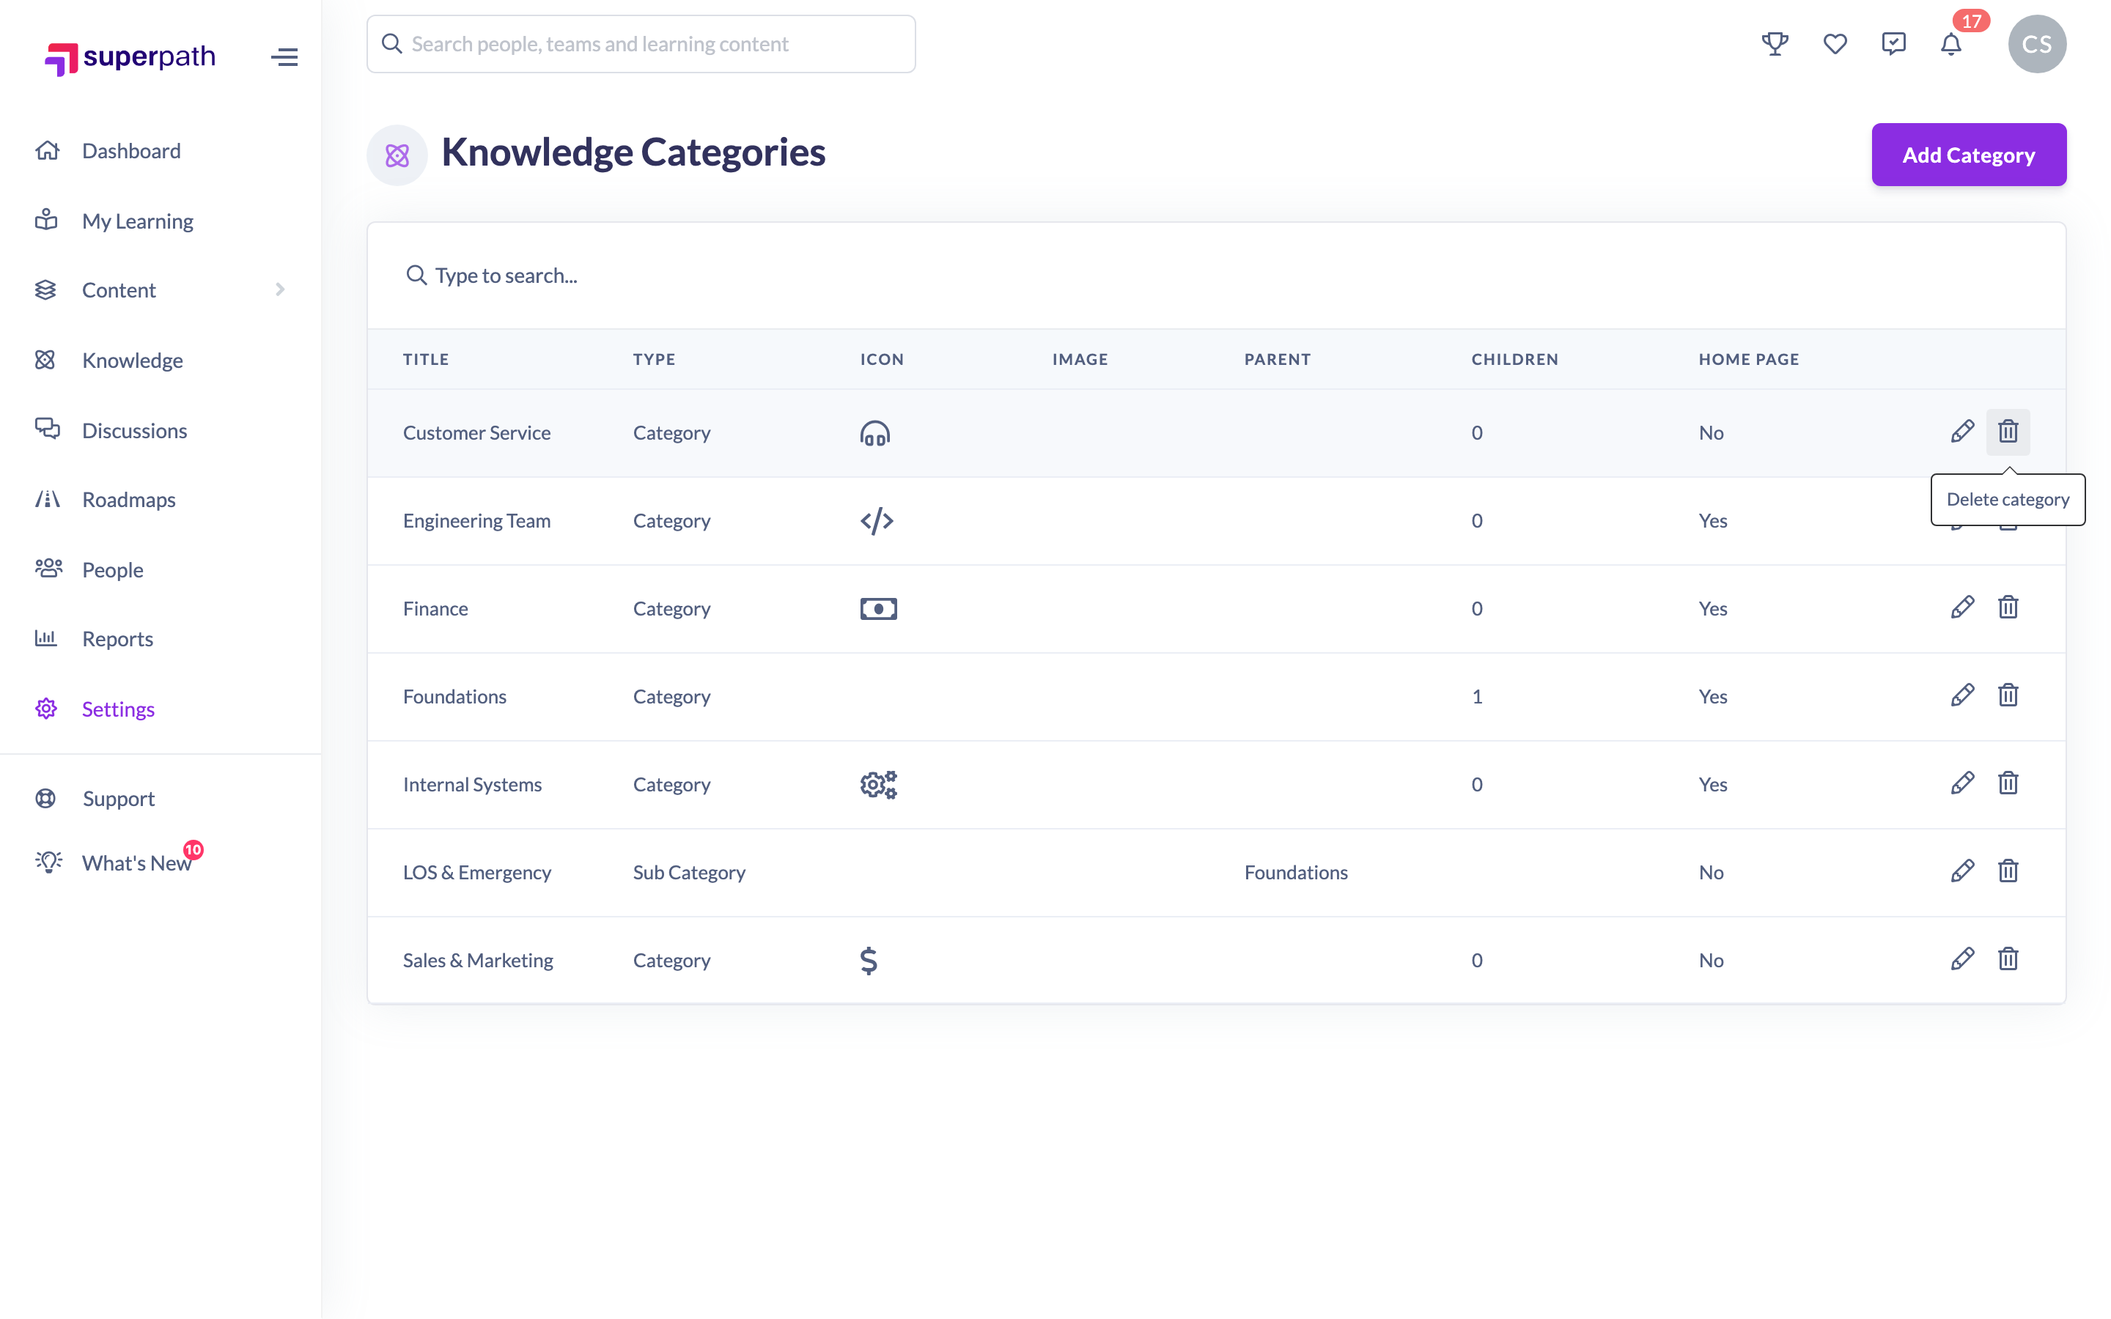Open Roadmaps in the sidebar

click(x=128, y=499)
